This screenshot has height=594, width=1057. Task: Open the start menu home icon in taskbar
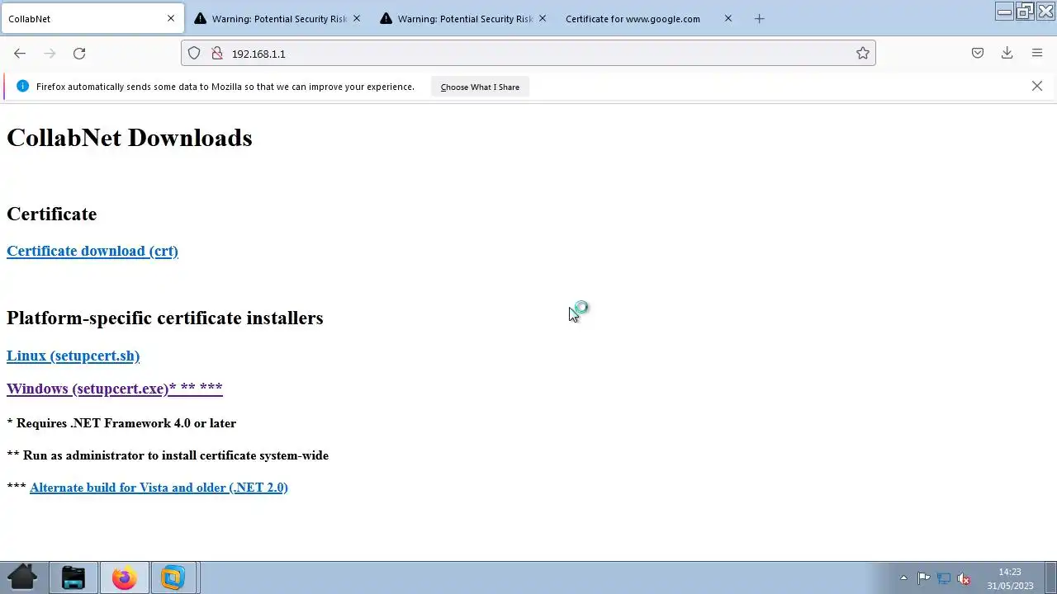[x=22, y=577]
